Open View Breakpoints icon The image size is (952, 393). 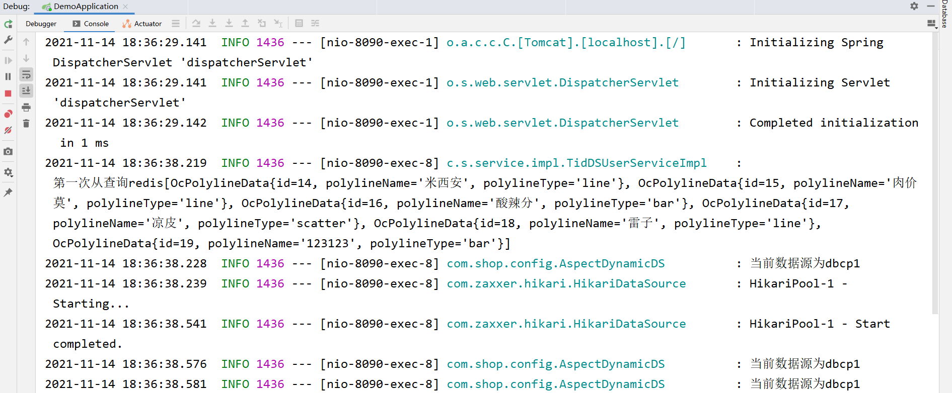pyautogui.click(x=8, y=114)
